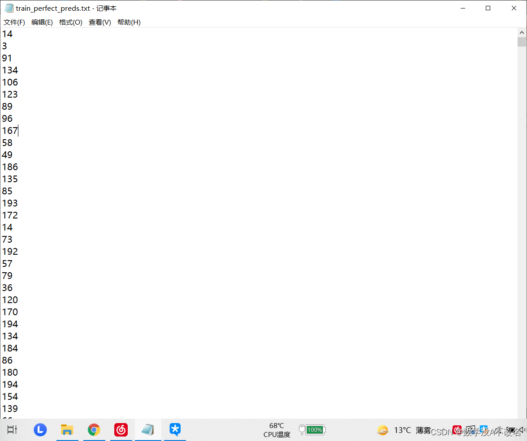Click the 68°C CPU温度 widget
This screenshot has height=441, width=527.
pyautogui.click(x=276, y=430)
